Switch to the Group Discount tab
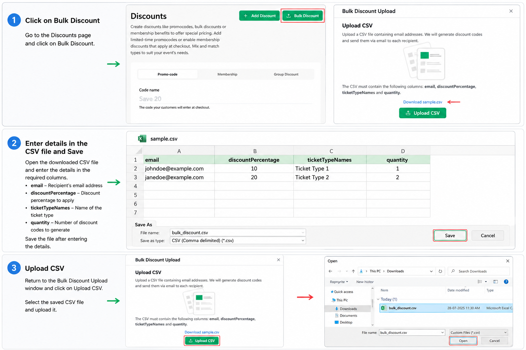The width and height of the screenshot is (526, 350). [286, 74]
